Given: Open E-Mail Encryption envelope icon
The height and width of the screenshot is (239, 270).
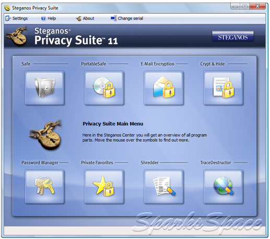Looking at the screenshot, I should [163, 88].
